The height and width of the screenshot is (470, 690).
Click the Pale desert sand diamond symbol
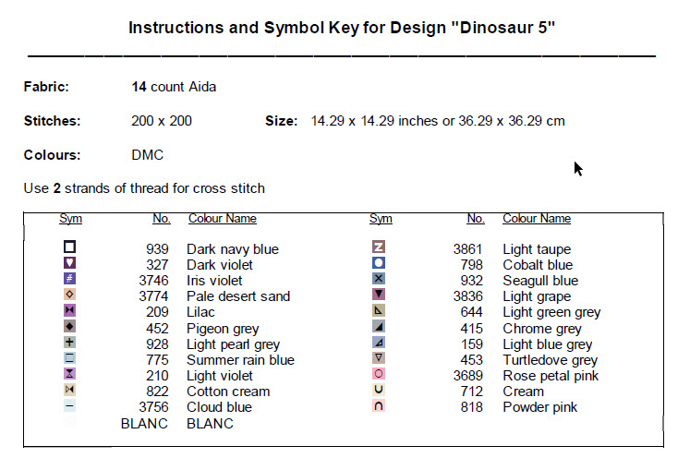point(70,295)
